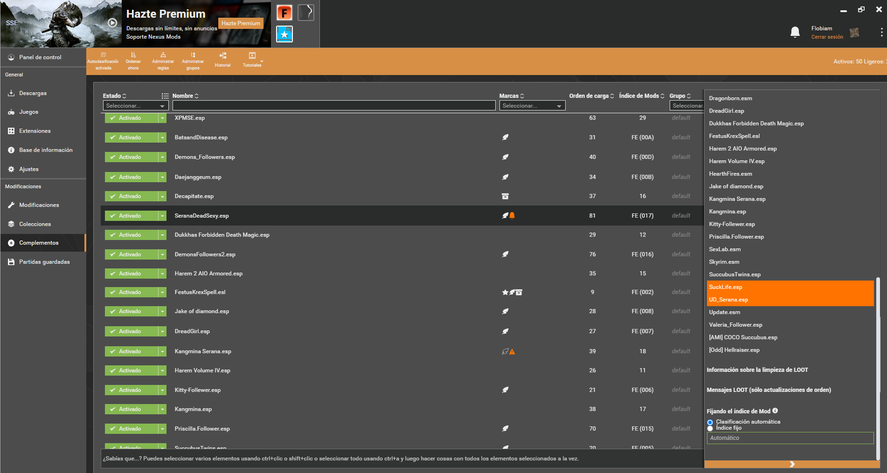887x473 pixels.
Task: Open the Modificaciones page
Action: (x=43, y=205)
